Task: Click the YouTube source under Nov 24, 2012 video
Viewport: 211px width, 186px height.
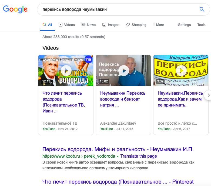Action: coord(49,129)
